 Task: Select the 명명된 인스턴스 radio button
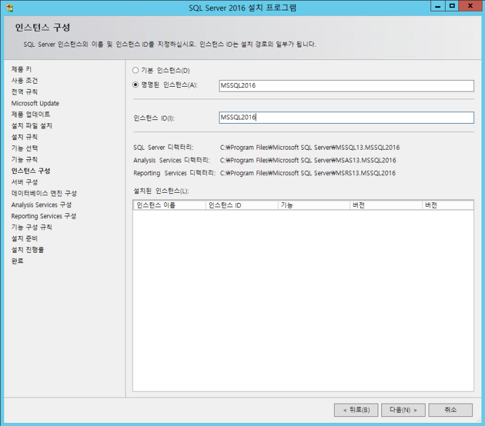(x=136, y=85)
